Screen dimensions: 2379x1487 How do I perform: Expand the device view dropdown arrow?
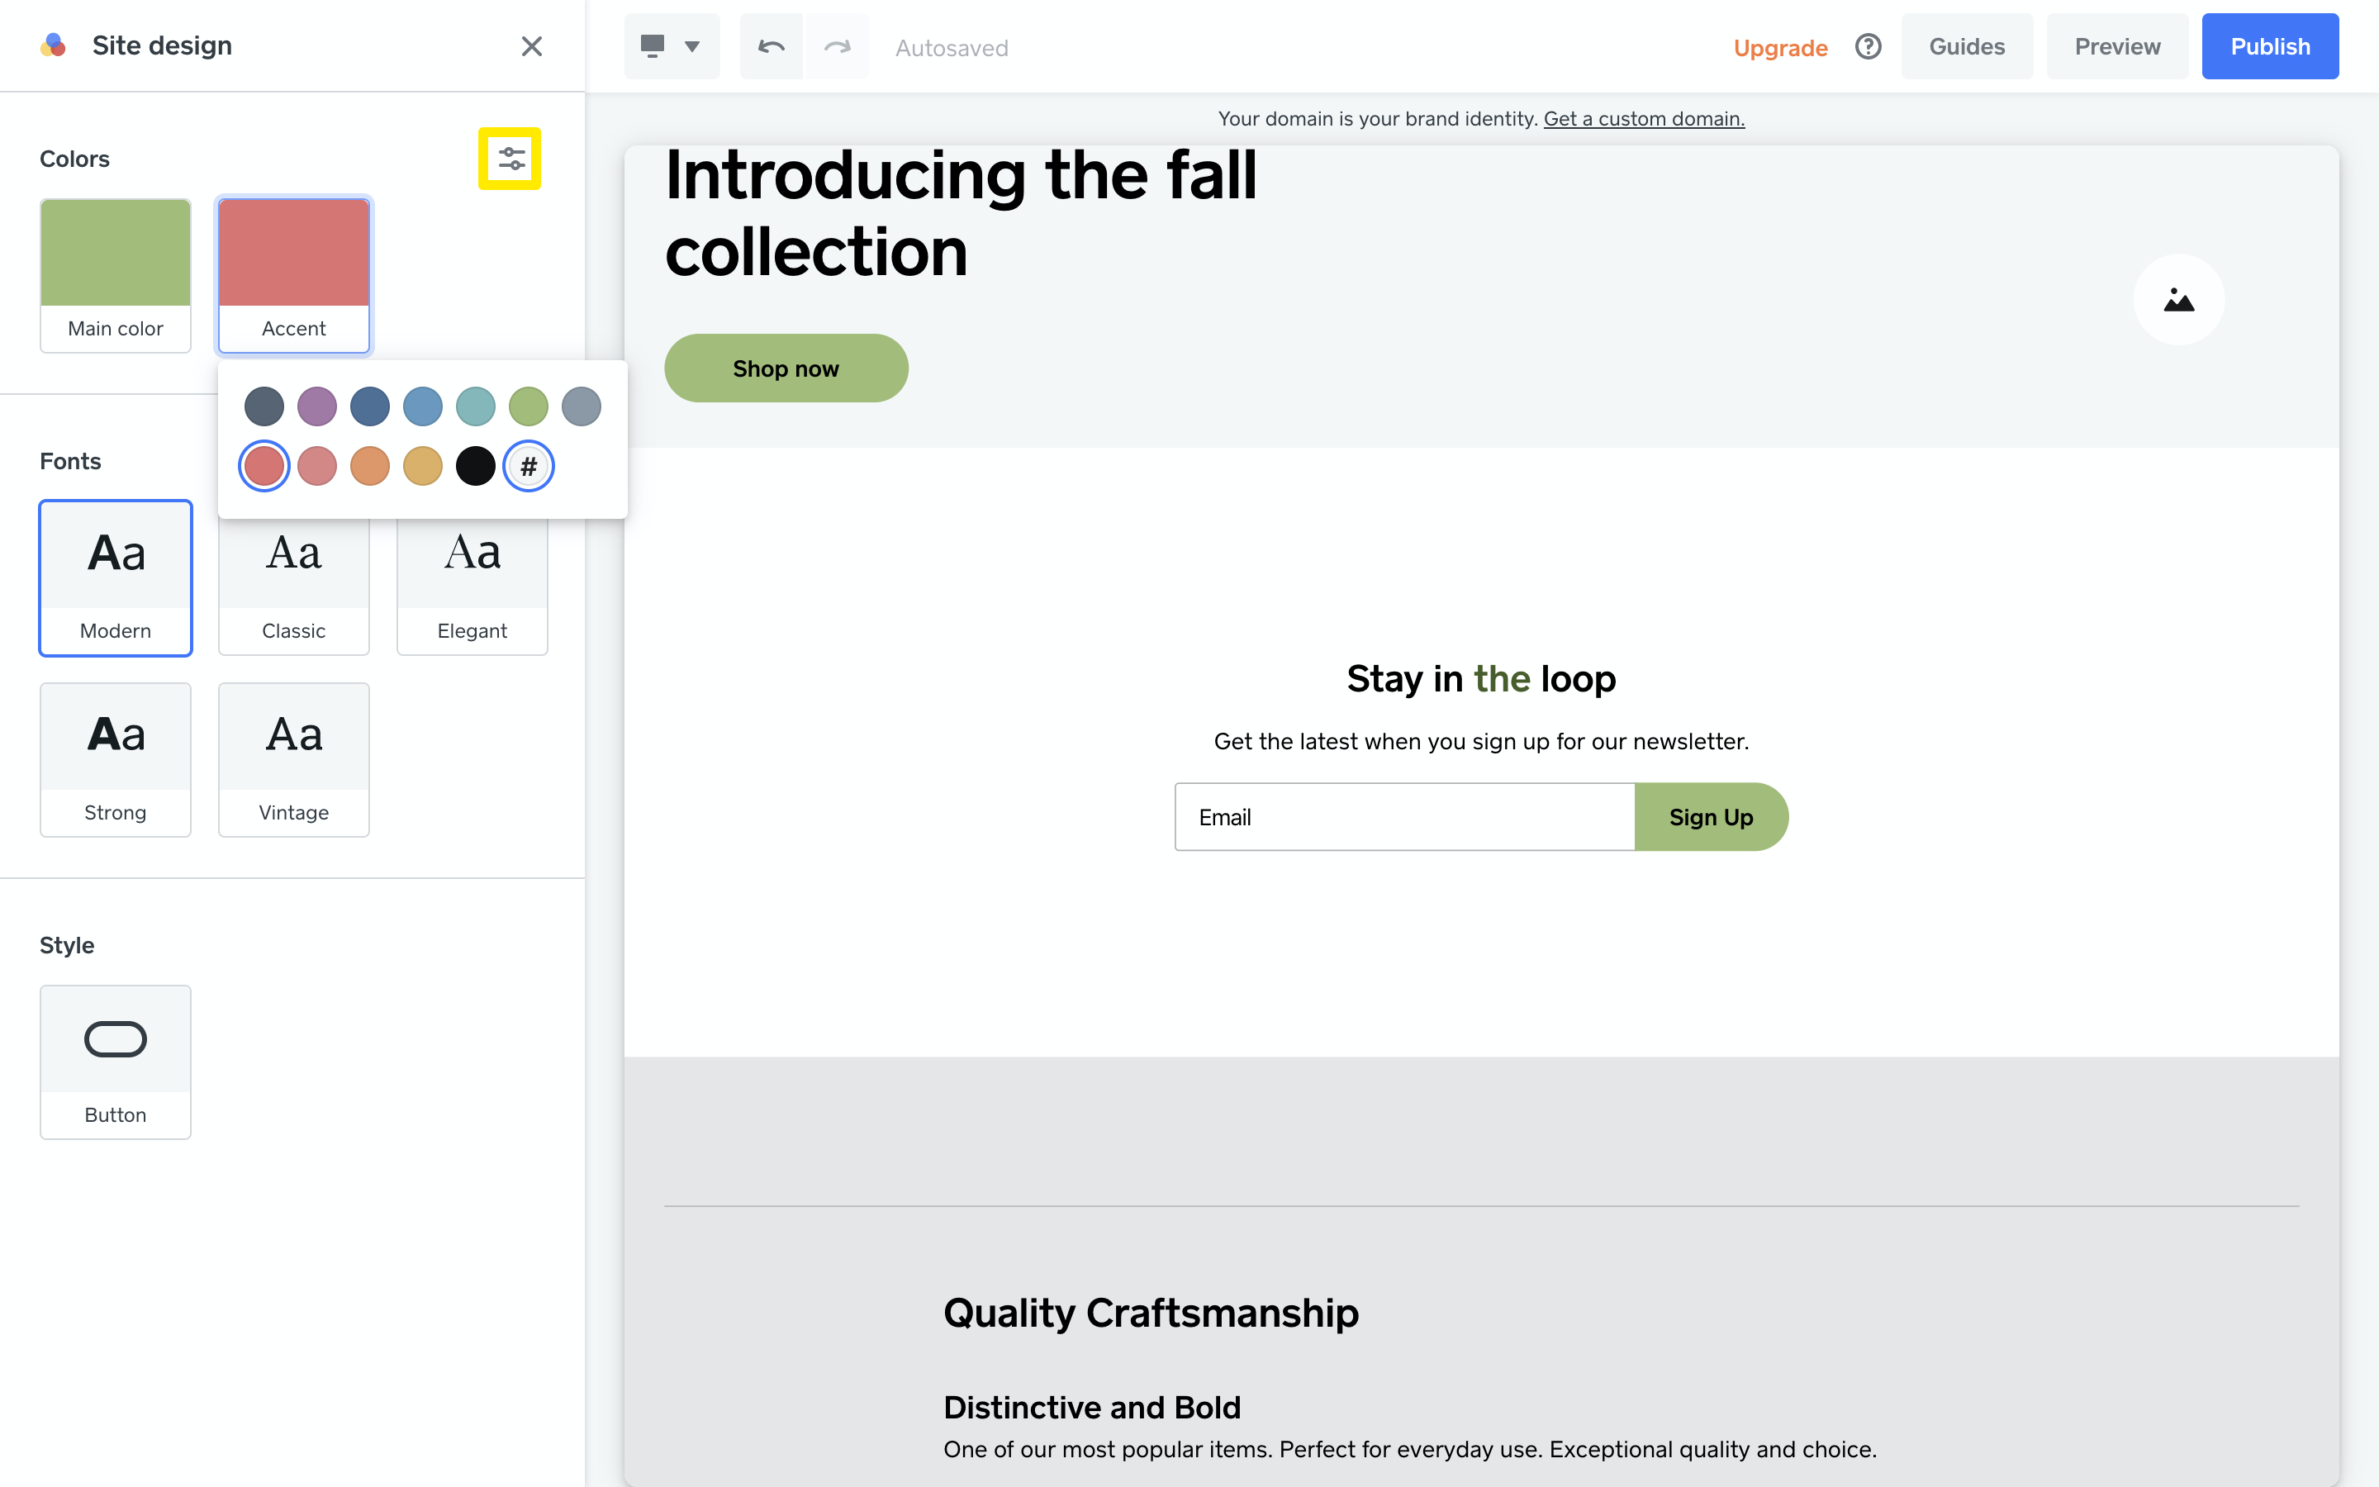point(692,46)
